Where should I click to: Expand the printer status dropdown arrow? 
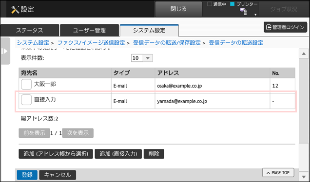pyautogui.click(x=255, y=15)
